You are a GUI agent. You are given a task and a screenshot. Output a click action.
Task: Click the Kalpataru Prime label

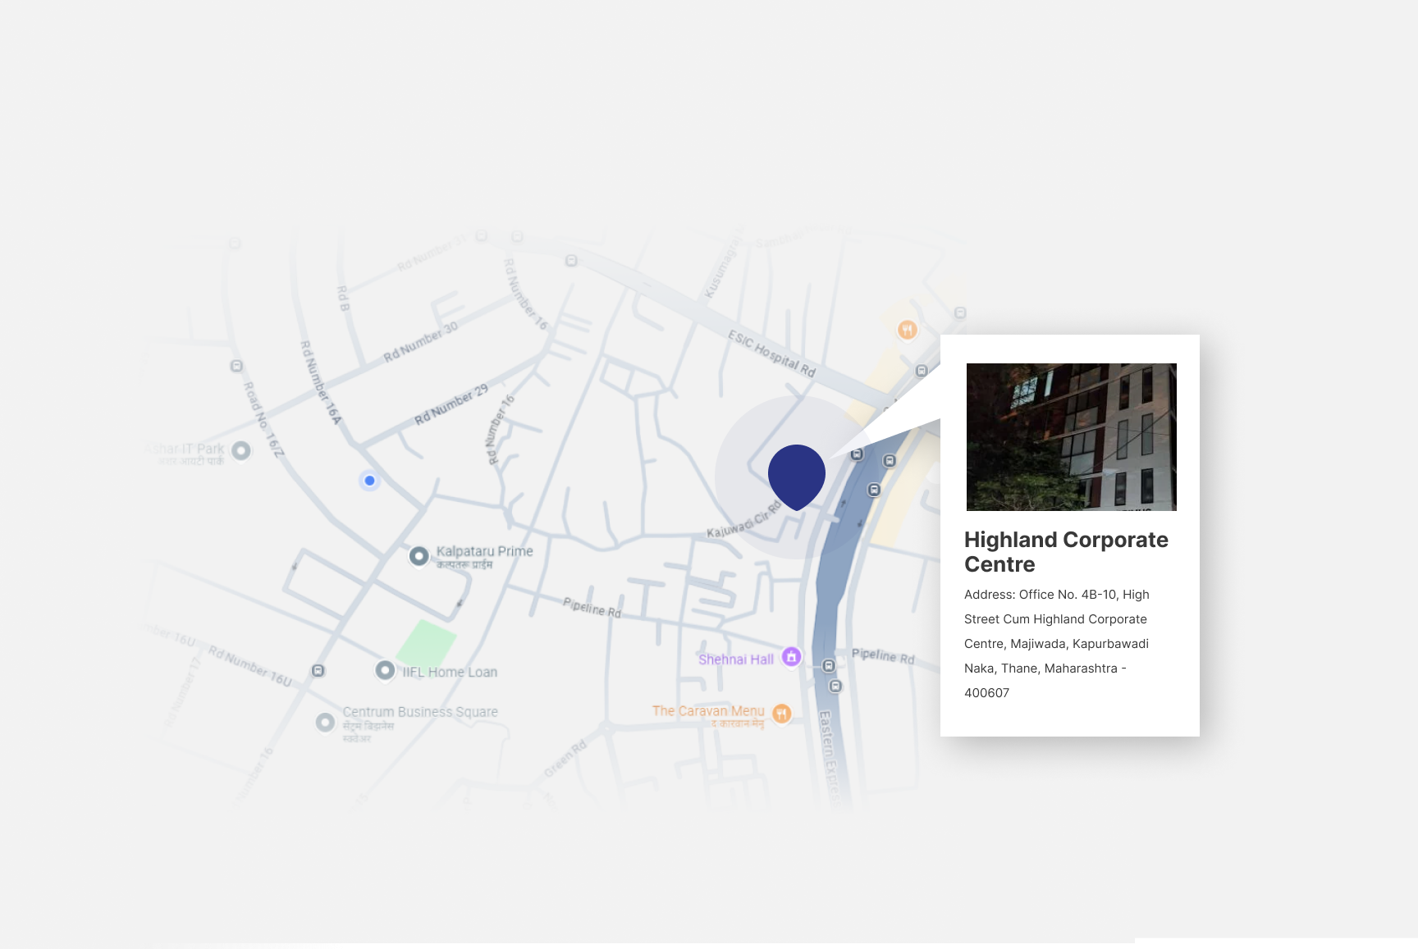tap(484, 551)
